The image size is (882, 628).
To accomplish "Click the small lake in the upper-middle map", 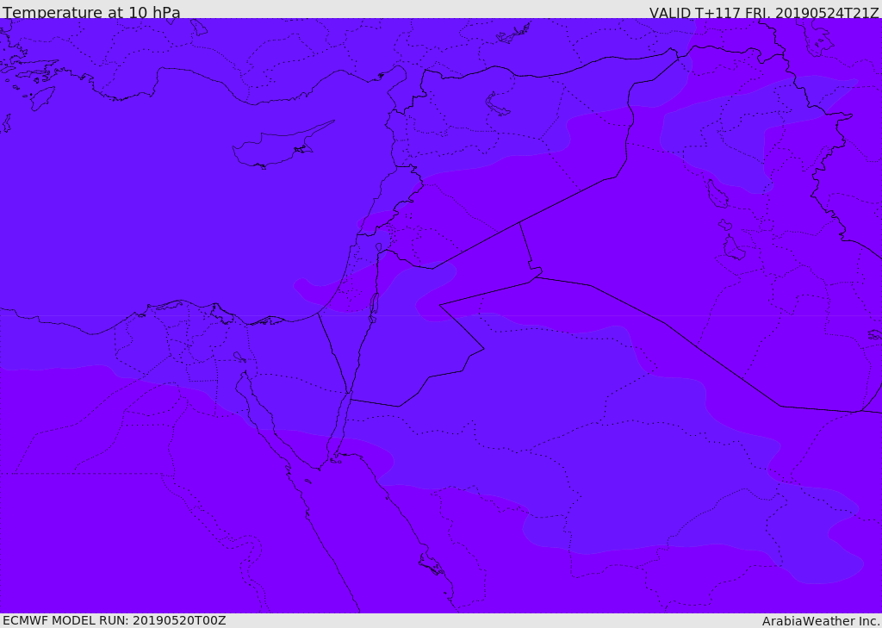I will click(x=498, y=104).
